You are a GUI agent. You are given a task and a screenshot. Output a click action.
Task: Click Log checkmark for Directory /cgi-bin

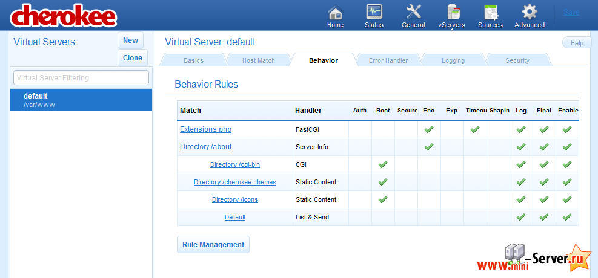pyautogui.click(x=521, y=164)
